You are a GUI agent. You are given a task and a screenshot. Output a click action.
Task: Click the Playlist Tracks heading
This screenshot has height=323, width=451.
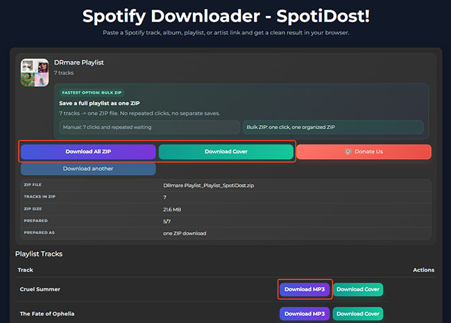39,254
